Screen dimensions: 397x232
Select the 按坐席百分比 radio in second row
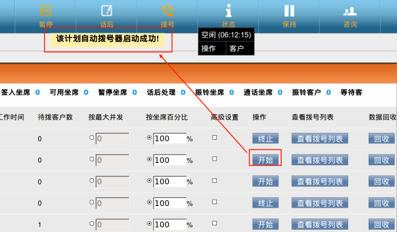coord(150,160)
